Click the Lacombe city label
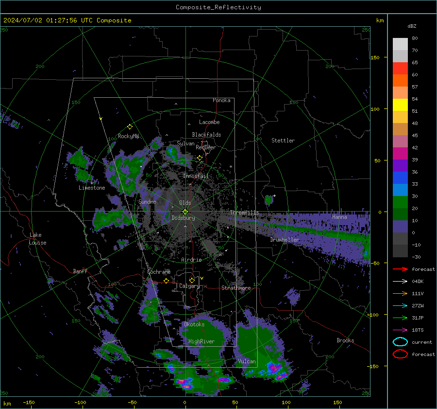Viewport: 437px width, 409px height. (x=209, y=122)
